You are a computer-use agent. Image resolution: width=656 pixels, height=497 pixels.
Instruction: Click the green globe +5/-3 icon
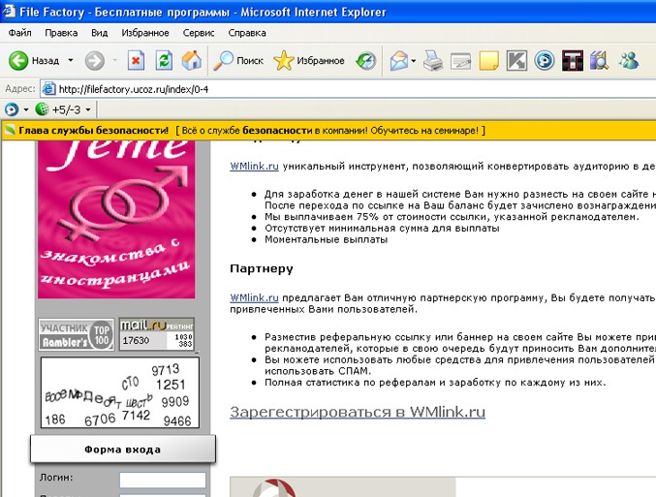58,109
